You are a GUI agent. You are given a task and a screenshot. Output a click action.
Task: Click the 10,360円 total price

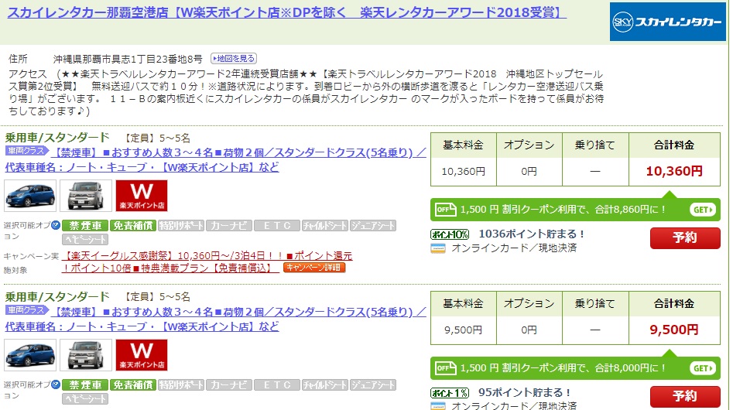tap(673, 171)
